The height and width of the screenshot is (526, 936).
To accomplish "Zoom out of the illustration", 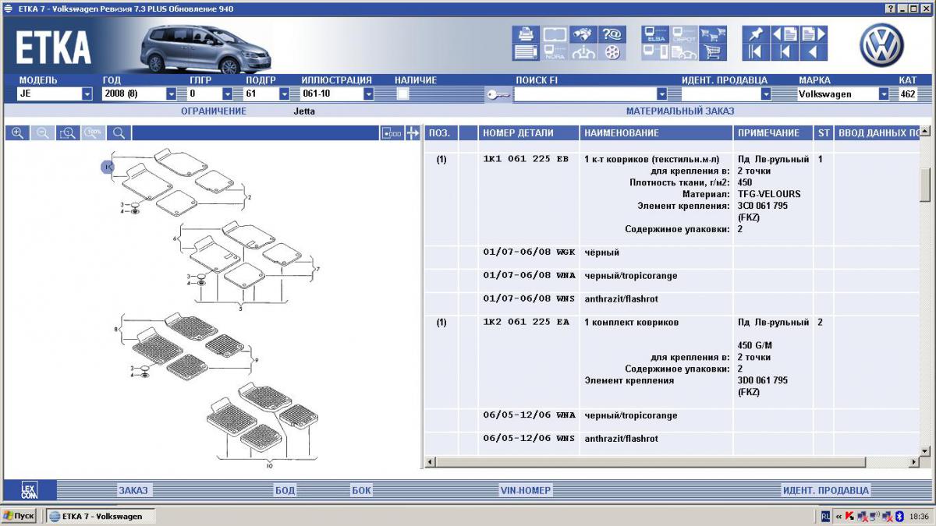I will pos(43,132).
